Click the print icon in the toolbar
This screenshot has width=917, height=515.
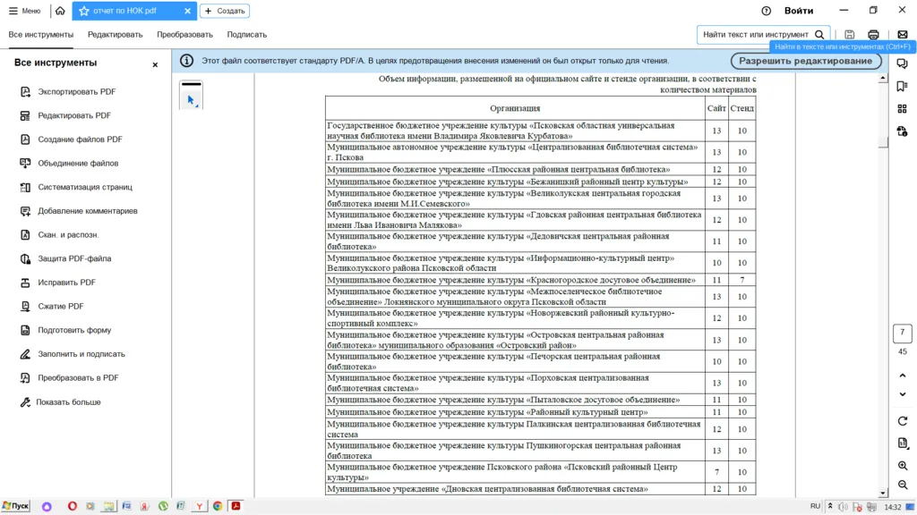[x=873, y=35]
